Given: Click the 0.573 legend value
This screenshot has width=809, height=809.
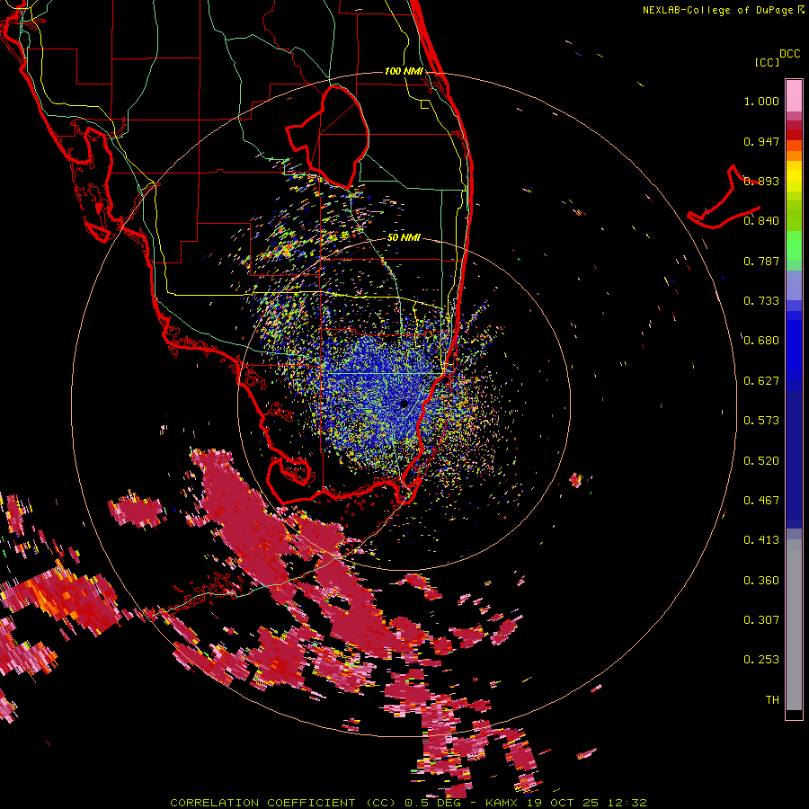Looking at the screenshot, I should point(761,421).
